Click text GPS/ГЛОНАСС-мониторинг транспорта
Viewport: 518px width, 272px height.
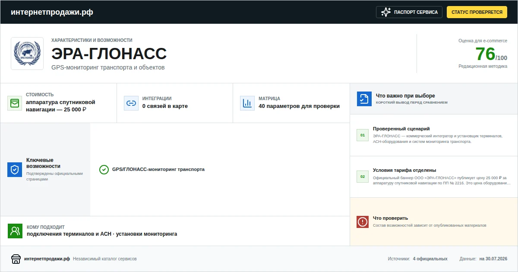158,169
